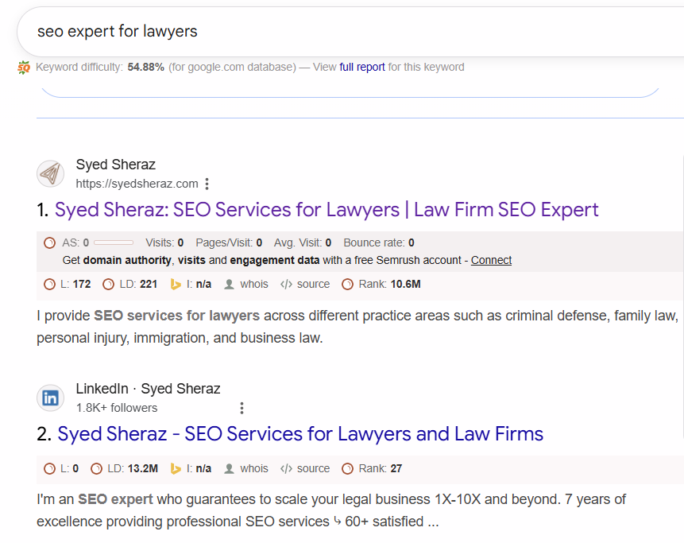The image size is (684, 543).
Task: Click the source code icon in first result
Action: pyautogui.click(x=286, y=285)
